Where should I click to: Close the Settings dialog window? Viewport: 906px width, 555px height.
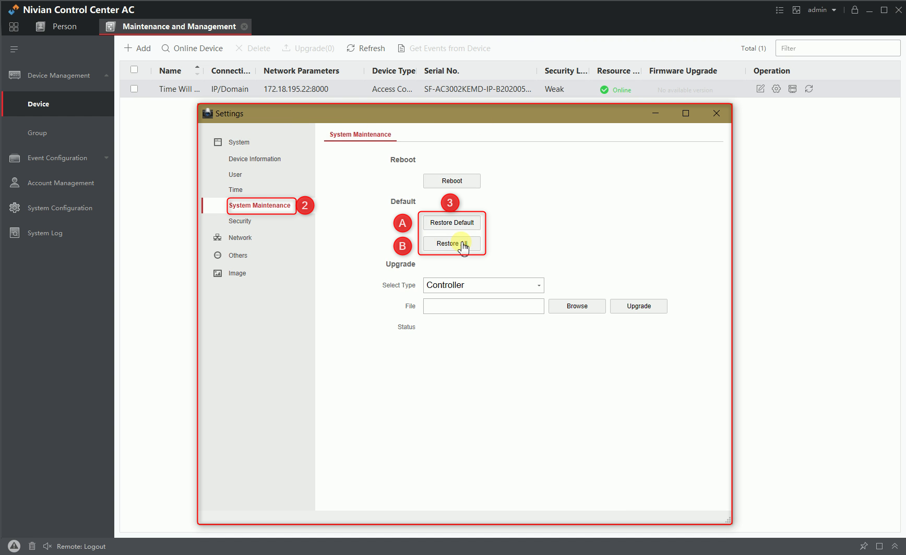pyautogui.click(x=717, y=113)
